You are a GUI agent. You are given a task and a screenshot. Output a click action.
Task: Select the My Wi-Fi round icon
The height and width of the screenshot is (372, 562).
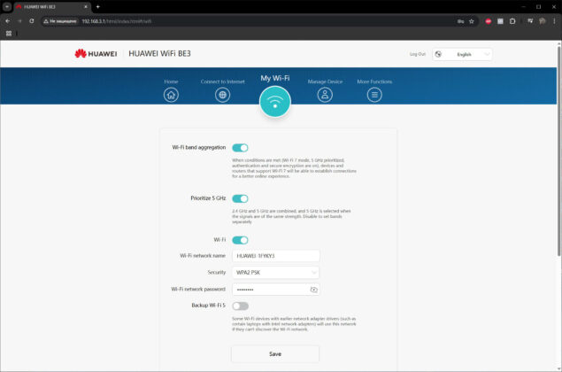[275, 102]
